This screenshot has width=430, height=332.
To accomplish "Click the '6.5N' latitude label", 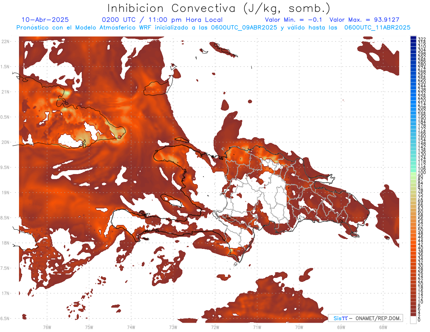I will pyautogui.click(x=5, y=319).
